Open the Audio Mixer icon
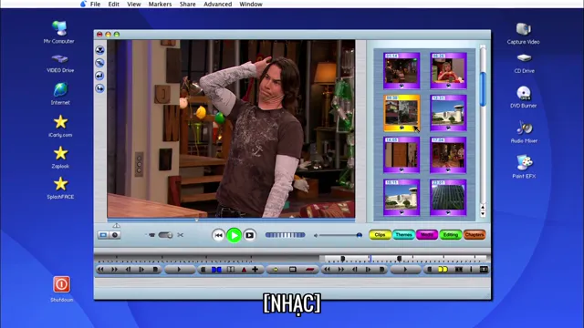The image size is (584, 328). [x=524, y=128]
